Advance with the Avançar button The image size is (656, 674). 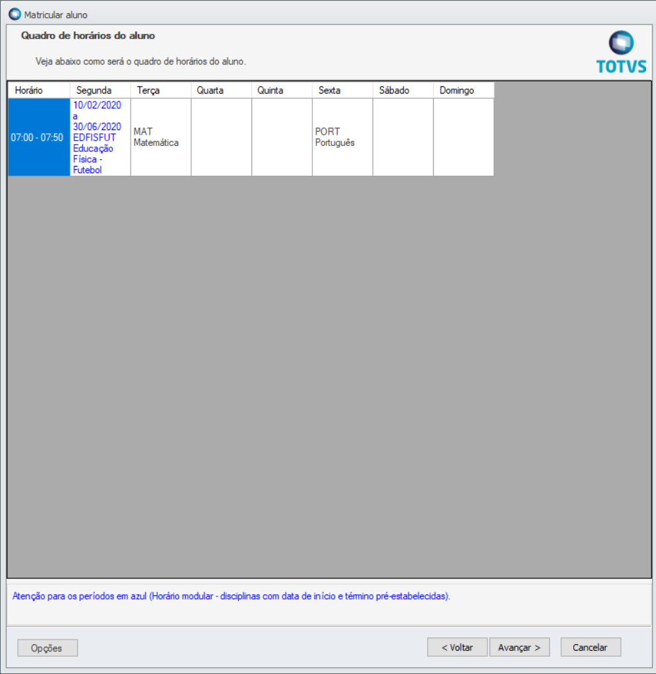click(519, 647)
